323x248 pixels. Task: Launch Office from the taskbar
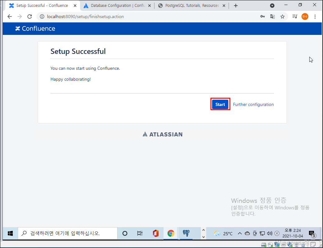[x=155, y=233]
